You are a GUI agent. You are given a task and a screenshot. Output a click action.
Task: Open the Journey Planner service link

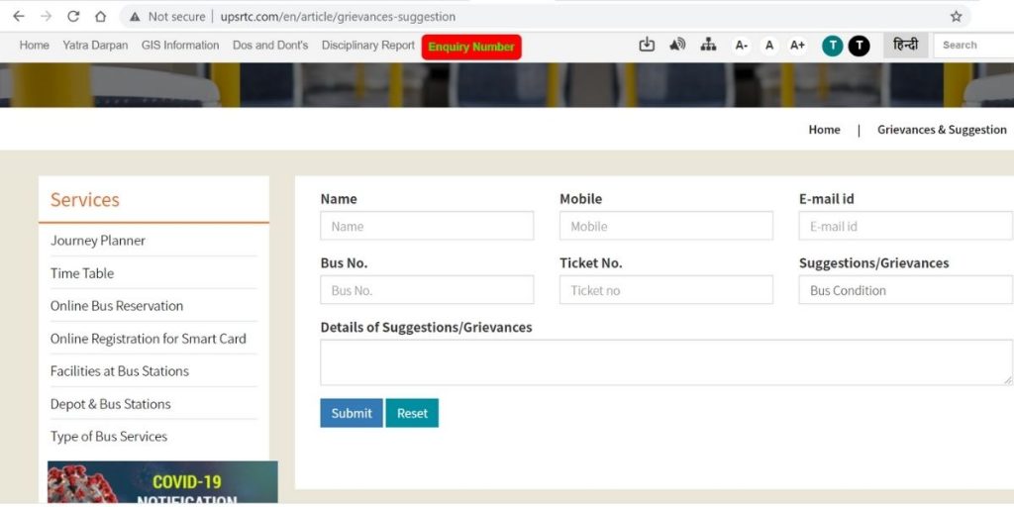[x=98, y=241]
